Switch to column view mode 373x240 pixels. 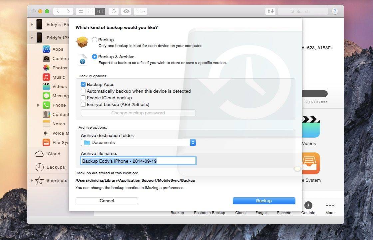[100, 11]
